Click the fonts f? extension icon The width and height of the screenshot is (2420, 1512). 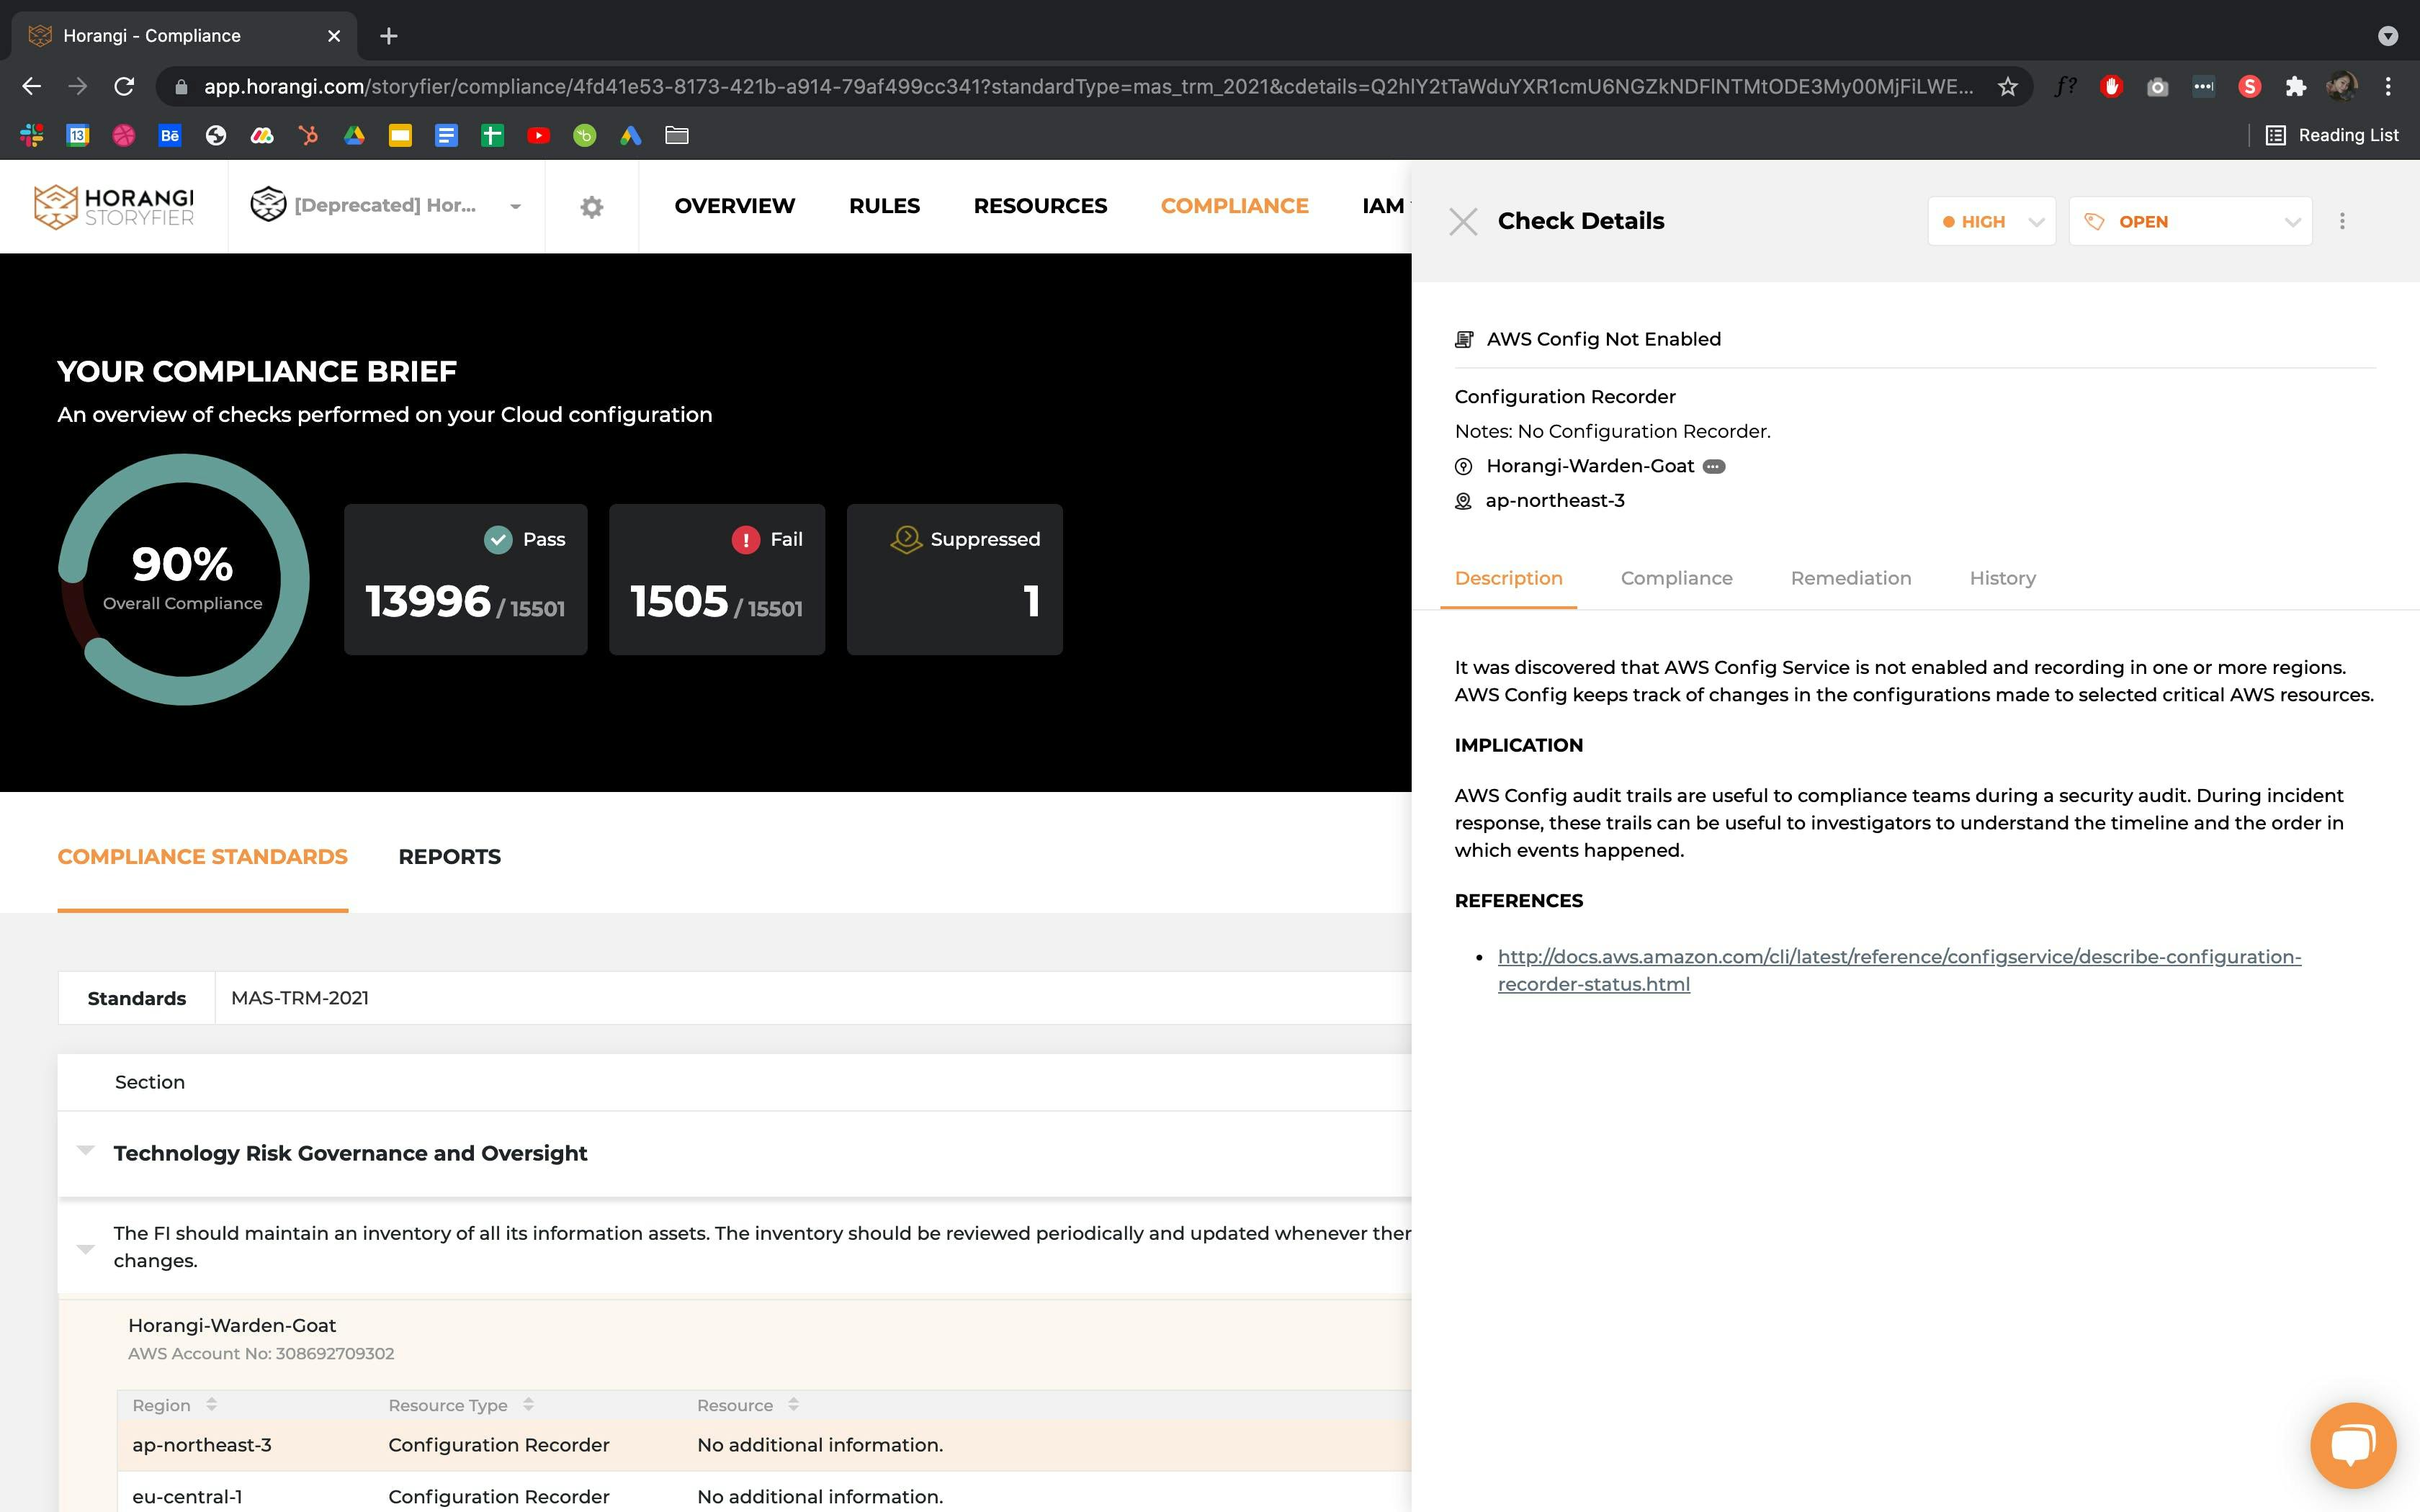pyautogui.click(x=2065, y=87)
